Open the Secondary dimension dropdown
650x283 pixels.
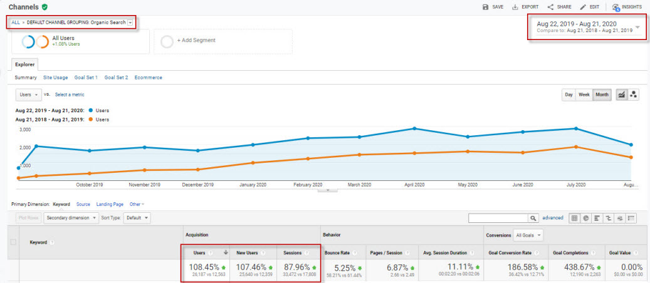coord(71,218)
